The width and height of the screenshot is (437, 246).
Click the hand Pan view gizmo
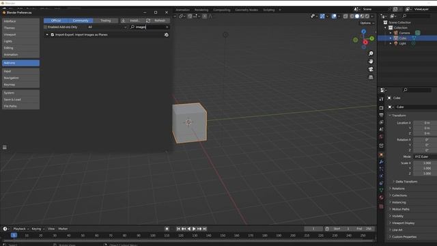click(x=371, y=61)
